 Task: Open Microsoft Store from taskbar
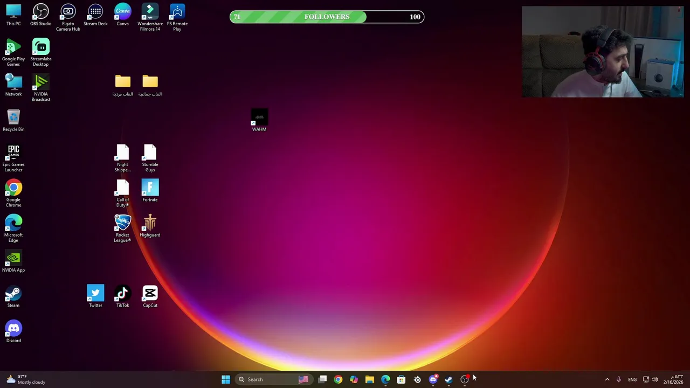401,379
